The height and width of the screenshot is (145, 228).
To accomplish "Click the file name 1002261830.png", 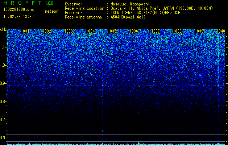I will click(x=19, y=10).
